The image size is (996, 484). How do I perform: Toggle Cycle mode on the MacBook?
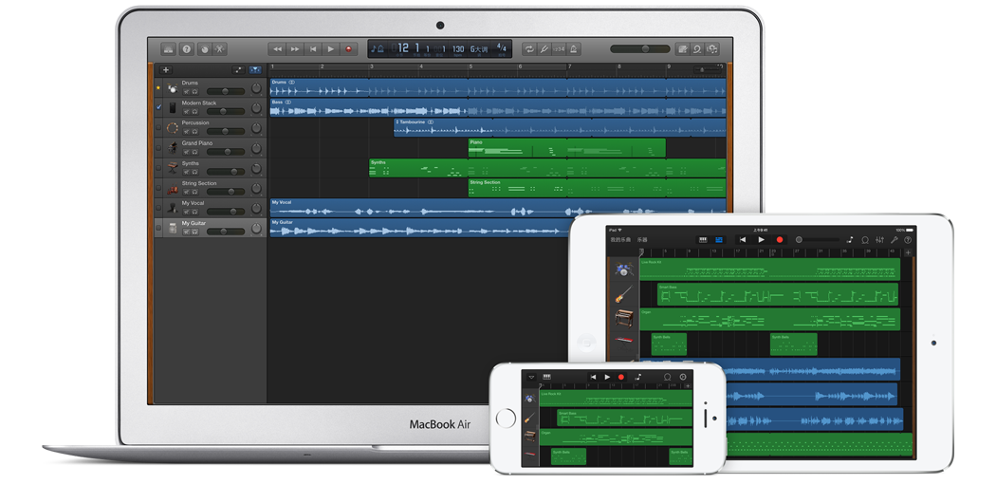[x=529, y=49]
